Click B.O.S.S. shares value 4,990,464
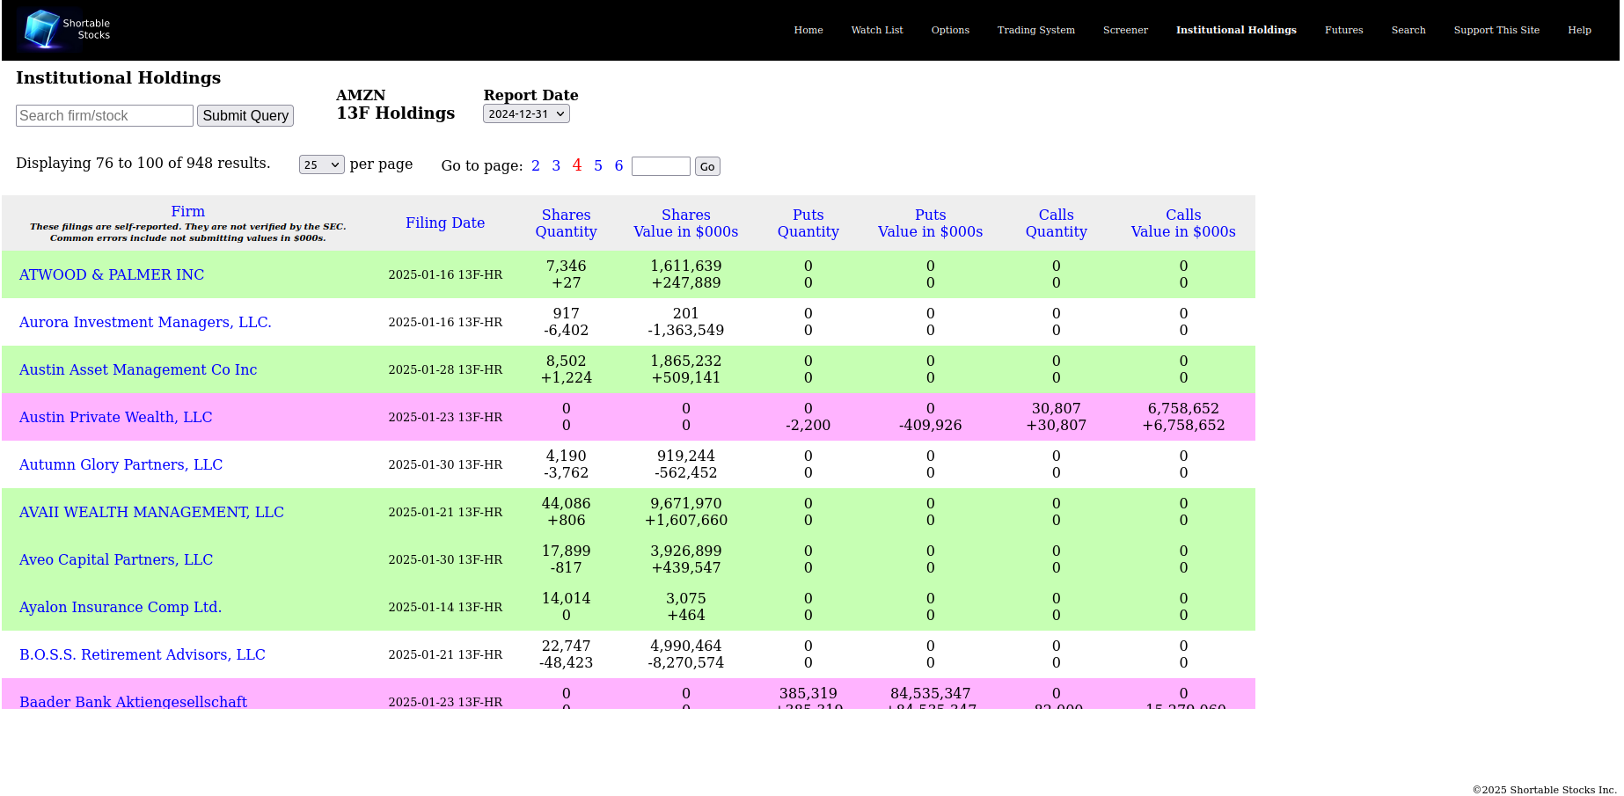This screenshot has height=796, width=1624. pyautogui.click(x=686, y=646)
